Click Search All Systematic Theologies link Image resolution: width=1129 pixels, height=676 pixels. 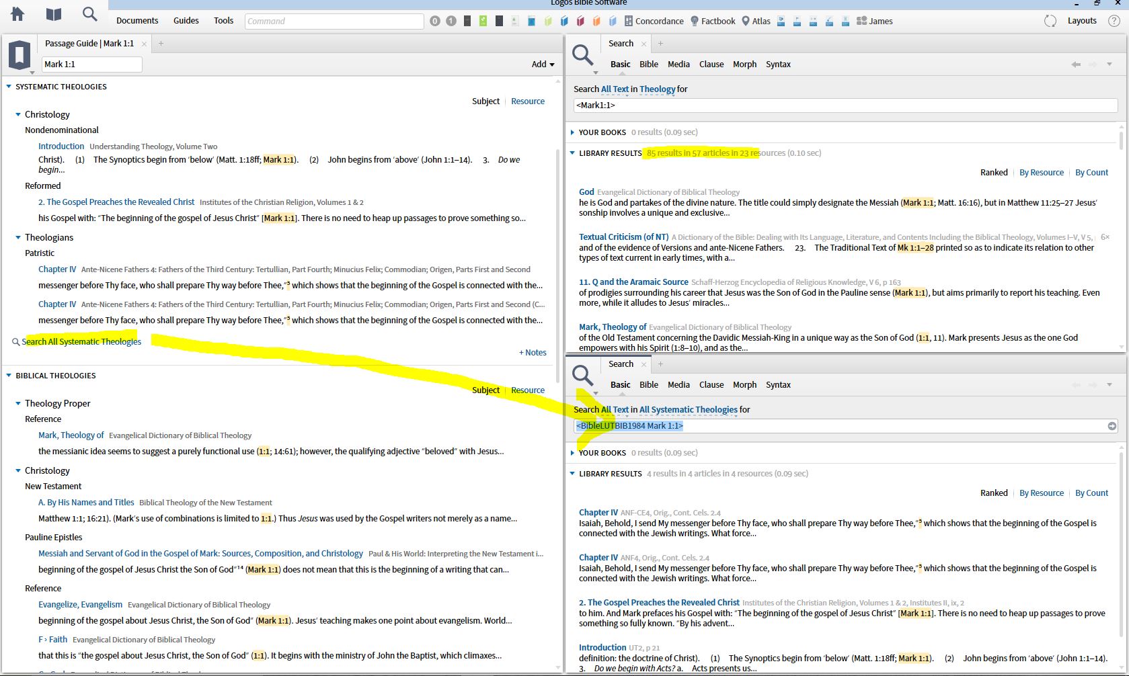click(x=81, y=342)
